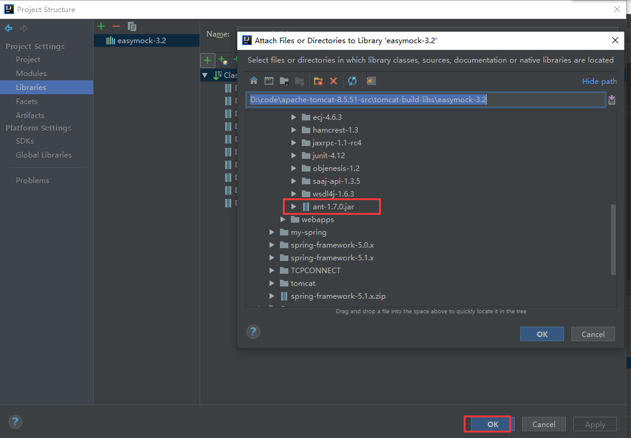Jump to project directory icon
The height and width of the screenshot is (438, 631).
click(284, 81)
